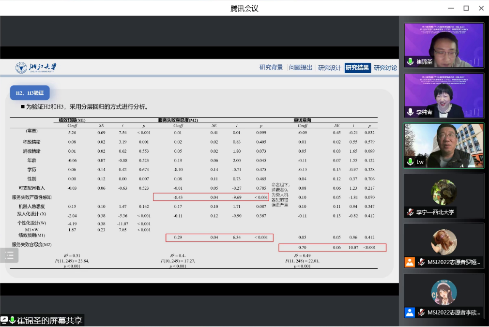Click muted mic icon of MSI2022志愿者罗娅
This screenshot has width=489, height=327.
(422, 262)
